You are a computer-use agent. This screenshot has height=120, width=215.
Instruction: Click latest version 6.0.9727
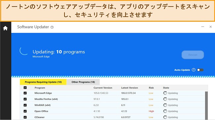pos(126,117)
